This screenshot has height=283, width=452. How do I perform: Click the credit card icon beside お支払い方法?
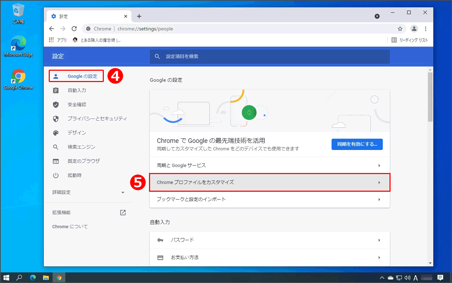coord(160,258)
